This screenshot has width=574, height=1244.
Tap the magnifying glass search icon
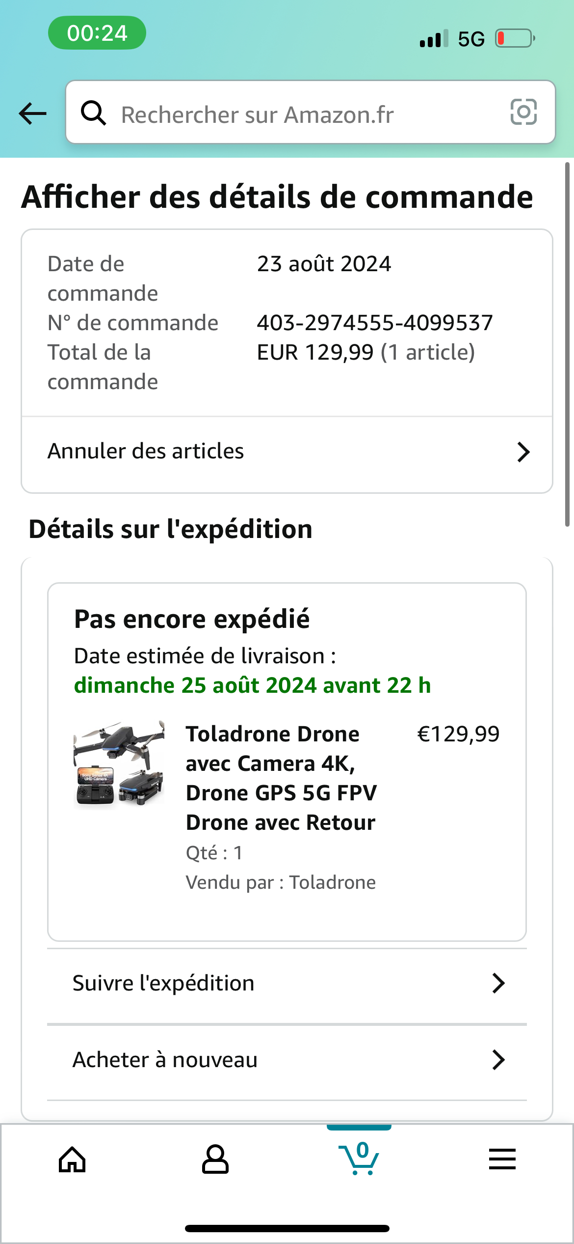[93, 113]
